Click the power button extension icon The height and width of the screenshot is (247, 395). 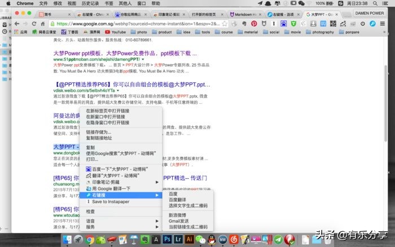pyautogui.click(x=362, y=24)
